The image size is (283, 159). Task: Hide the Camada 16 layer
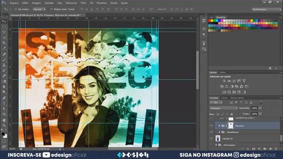coord(211,138)
